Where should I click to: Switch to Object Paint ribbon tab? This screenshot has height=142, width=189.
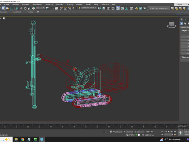17,12
